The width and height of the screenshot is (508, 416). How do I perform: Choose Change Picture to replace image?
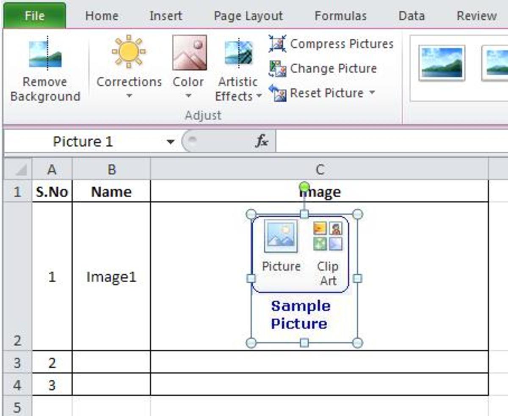tap(279, 69)
